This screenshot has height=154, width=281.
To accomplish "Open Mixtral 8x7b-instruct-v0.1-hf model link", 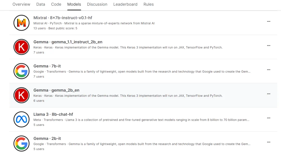I will (x=63, y=18).
